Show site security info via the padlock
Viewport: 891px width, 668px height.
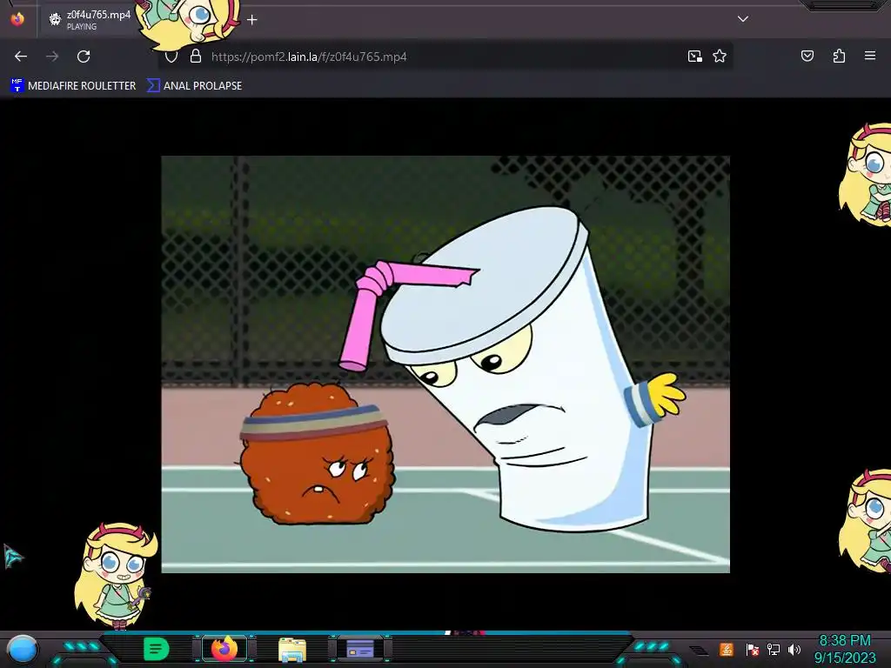196,57
